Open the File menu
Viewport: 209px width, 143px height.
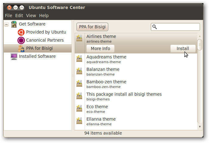tap(8, 16)
